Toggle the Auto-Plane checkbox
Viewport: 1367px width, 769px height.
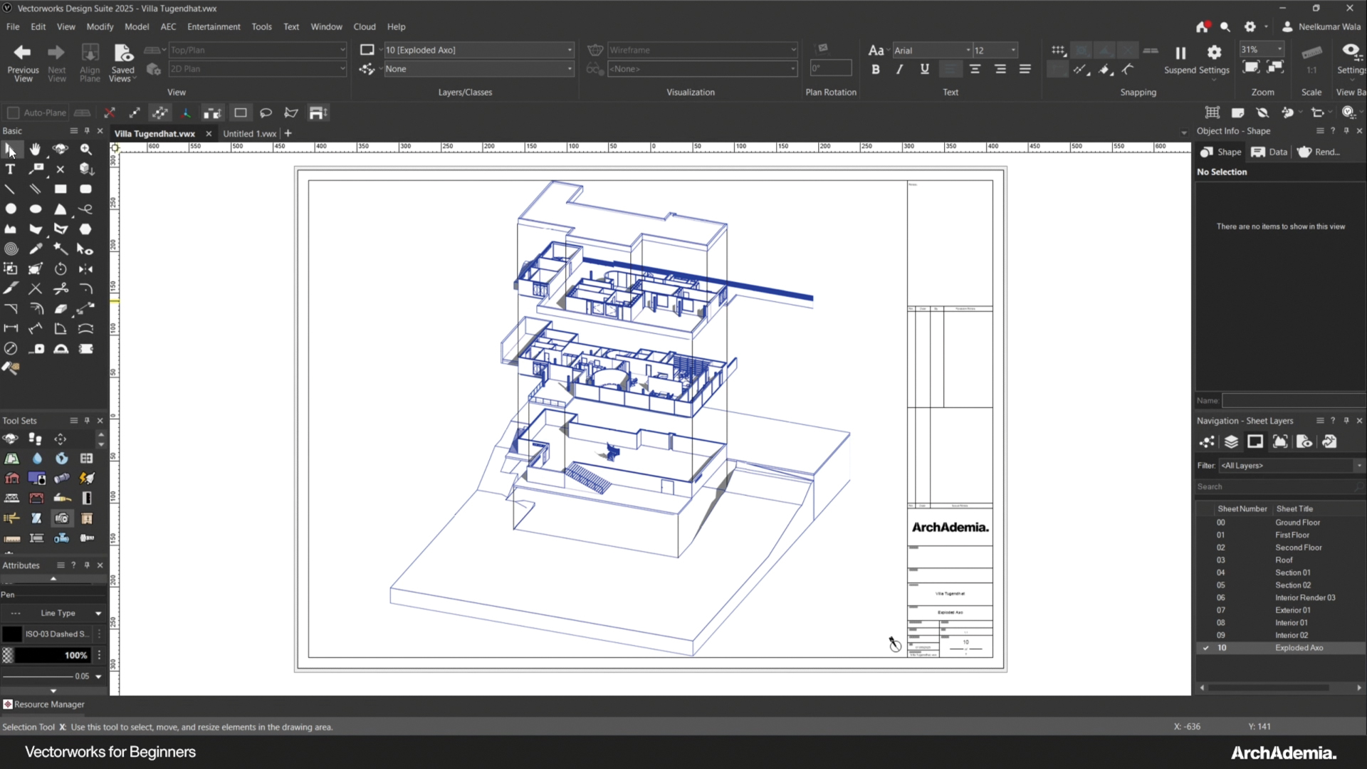(x=13, y=113)
